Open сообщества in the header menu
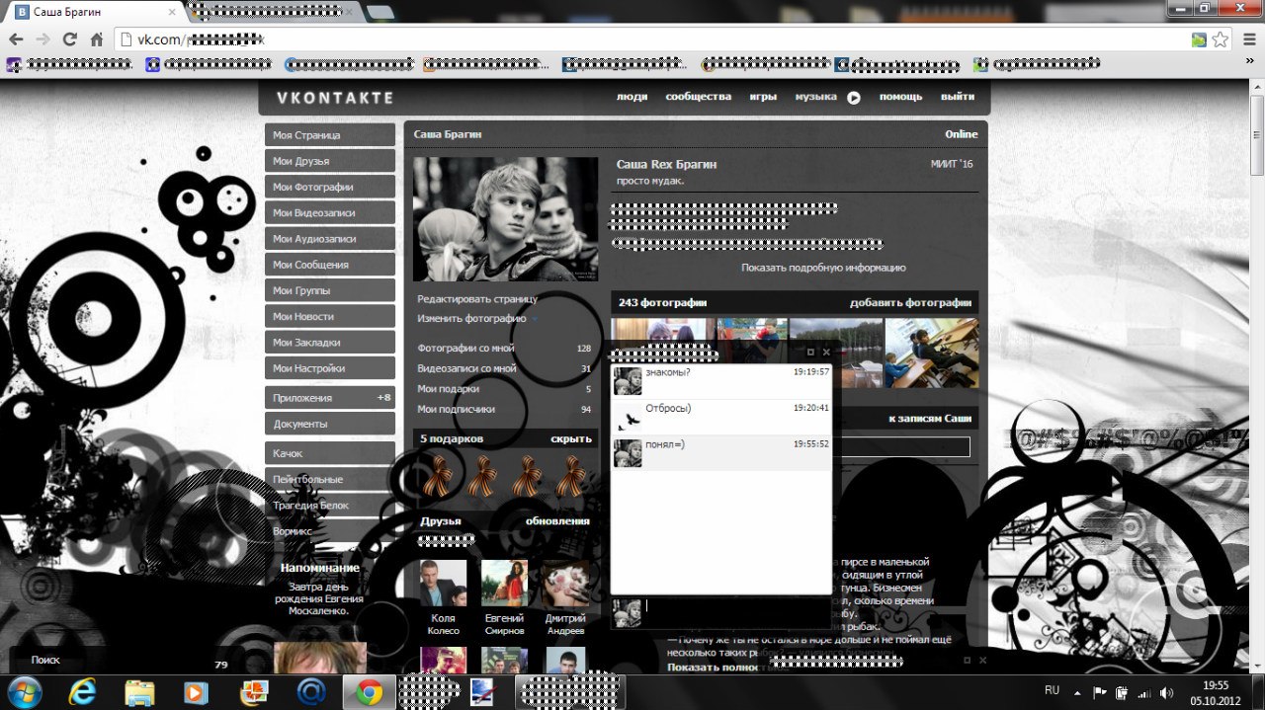 (x=698, y=97)
